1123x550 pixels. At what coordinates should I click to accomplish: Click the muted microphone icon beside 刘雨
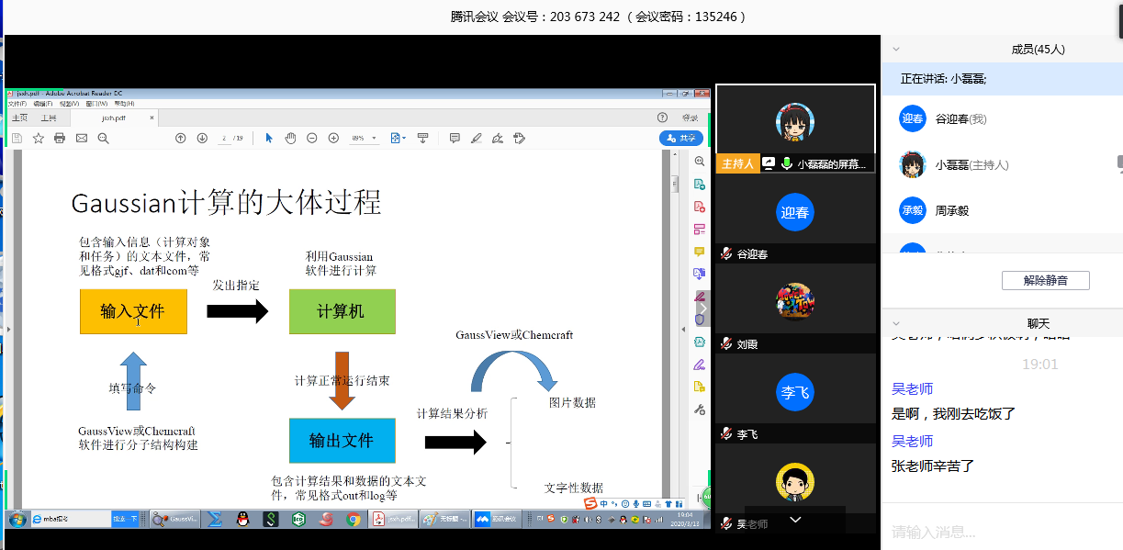[726, 344]
